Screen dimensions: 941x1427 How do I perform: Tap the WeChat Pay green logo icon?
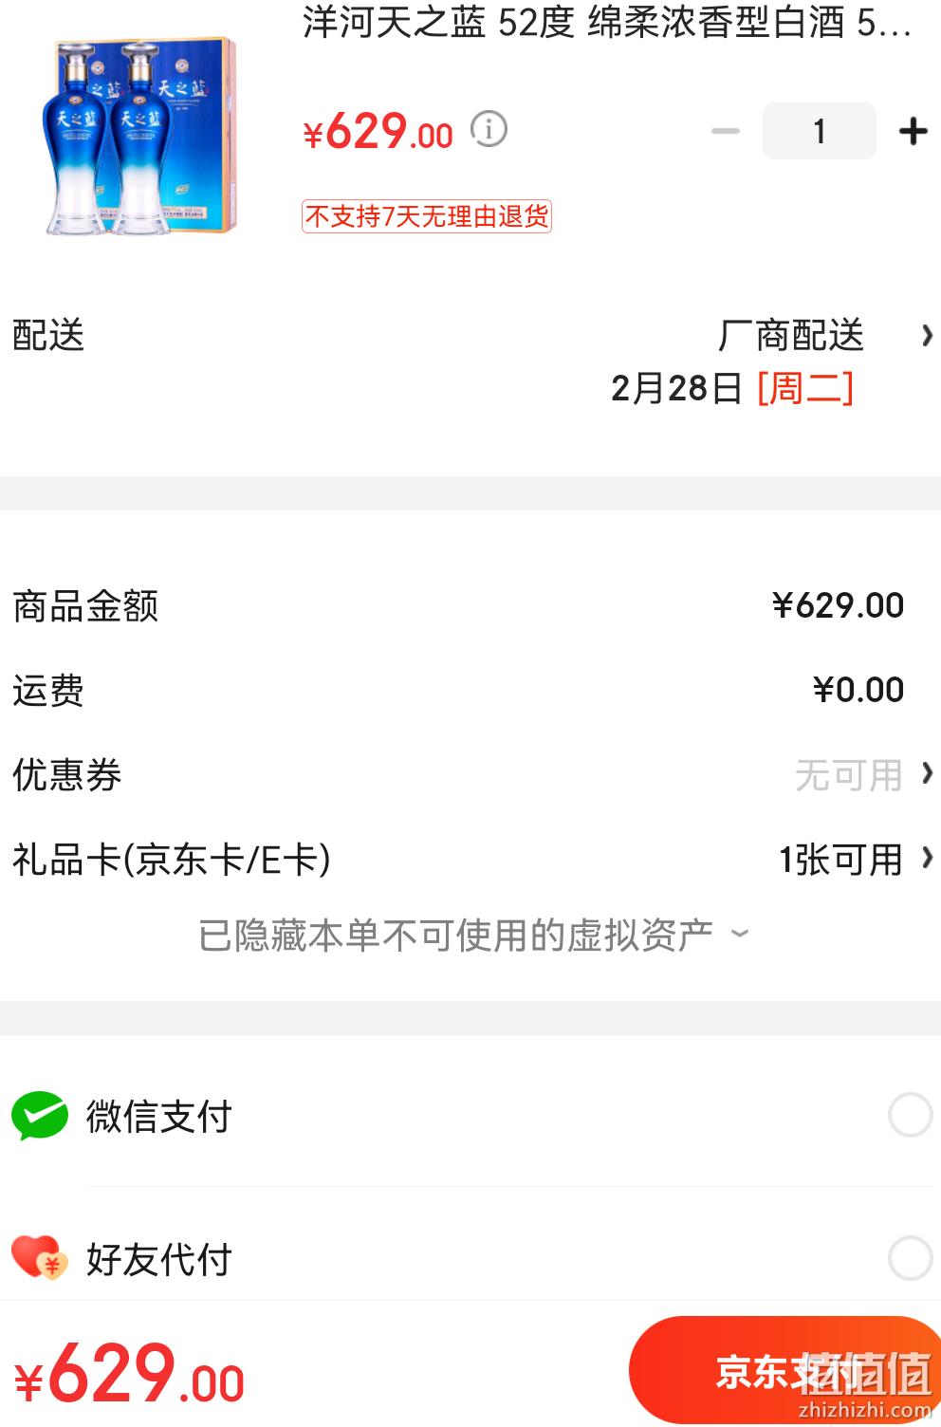point(40,1116)
